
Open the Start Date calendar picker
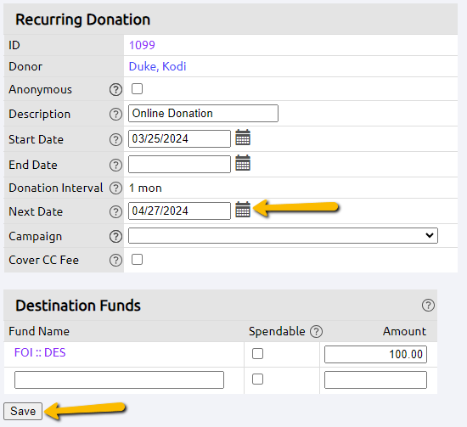(x=243, y=138)
